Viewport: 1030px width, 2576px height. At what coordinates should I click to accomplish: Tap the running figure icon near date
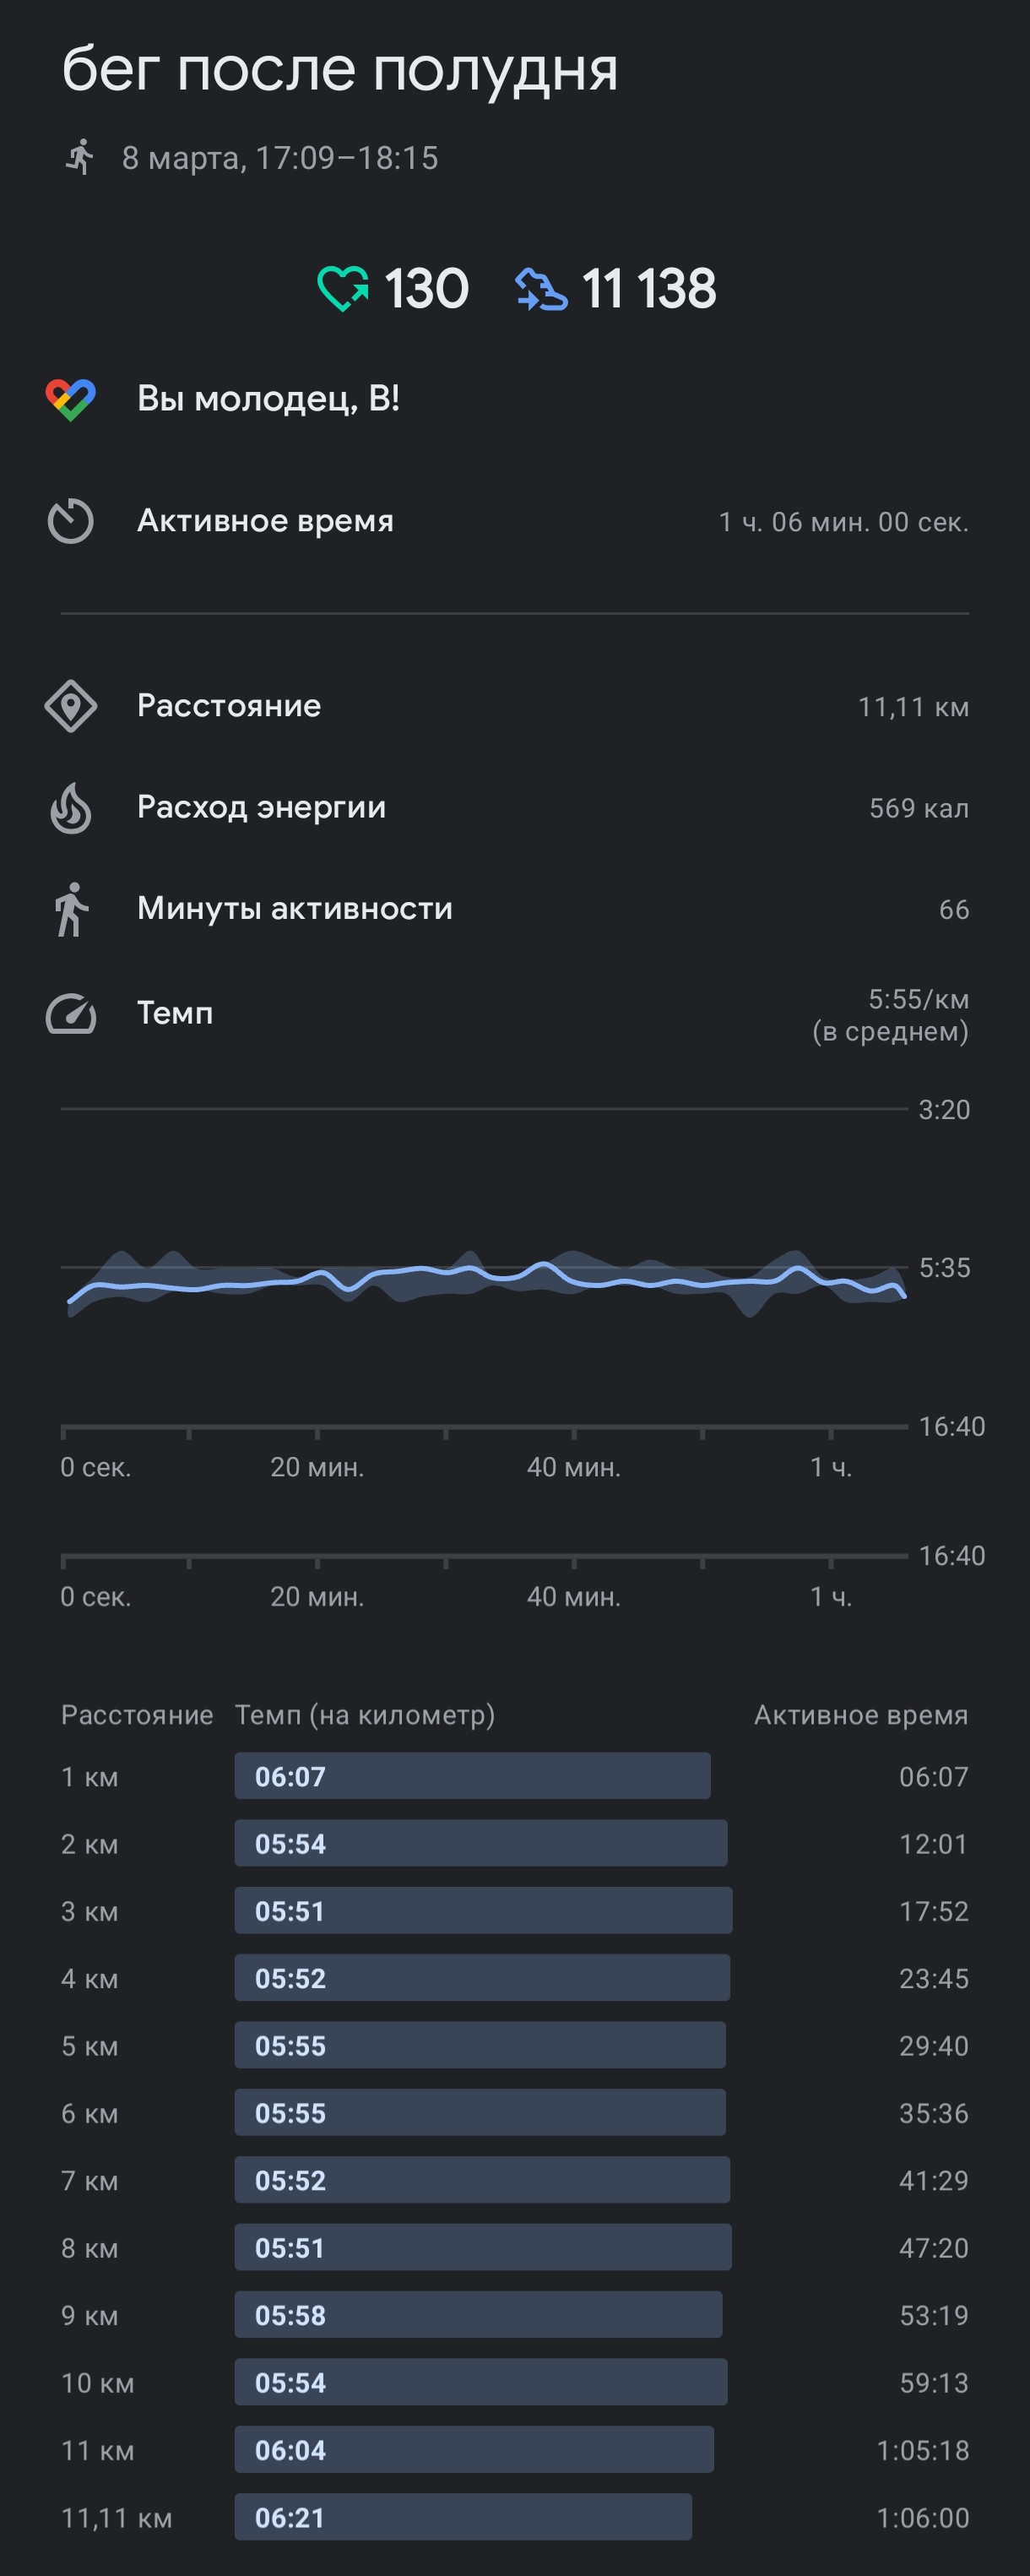(79, 157)
